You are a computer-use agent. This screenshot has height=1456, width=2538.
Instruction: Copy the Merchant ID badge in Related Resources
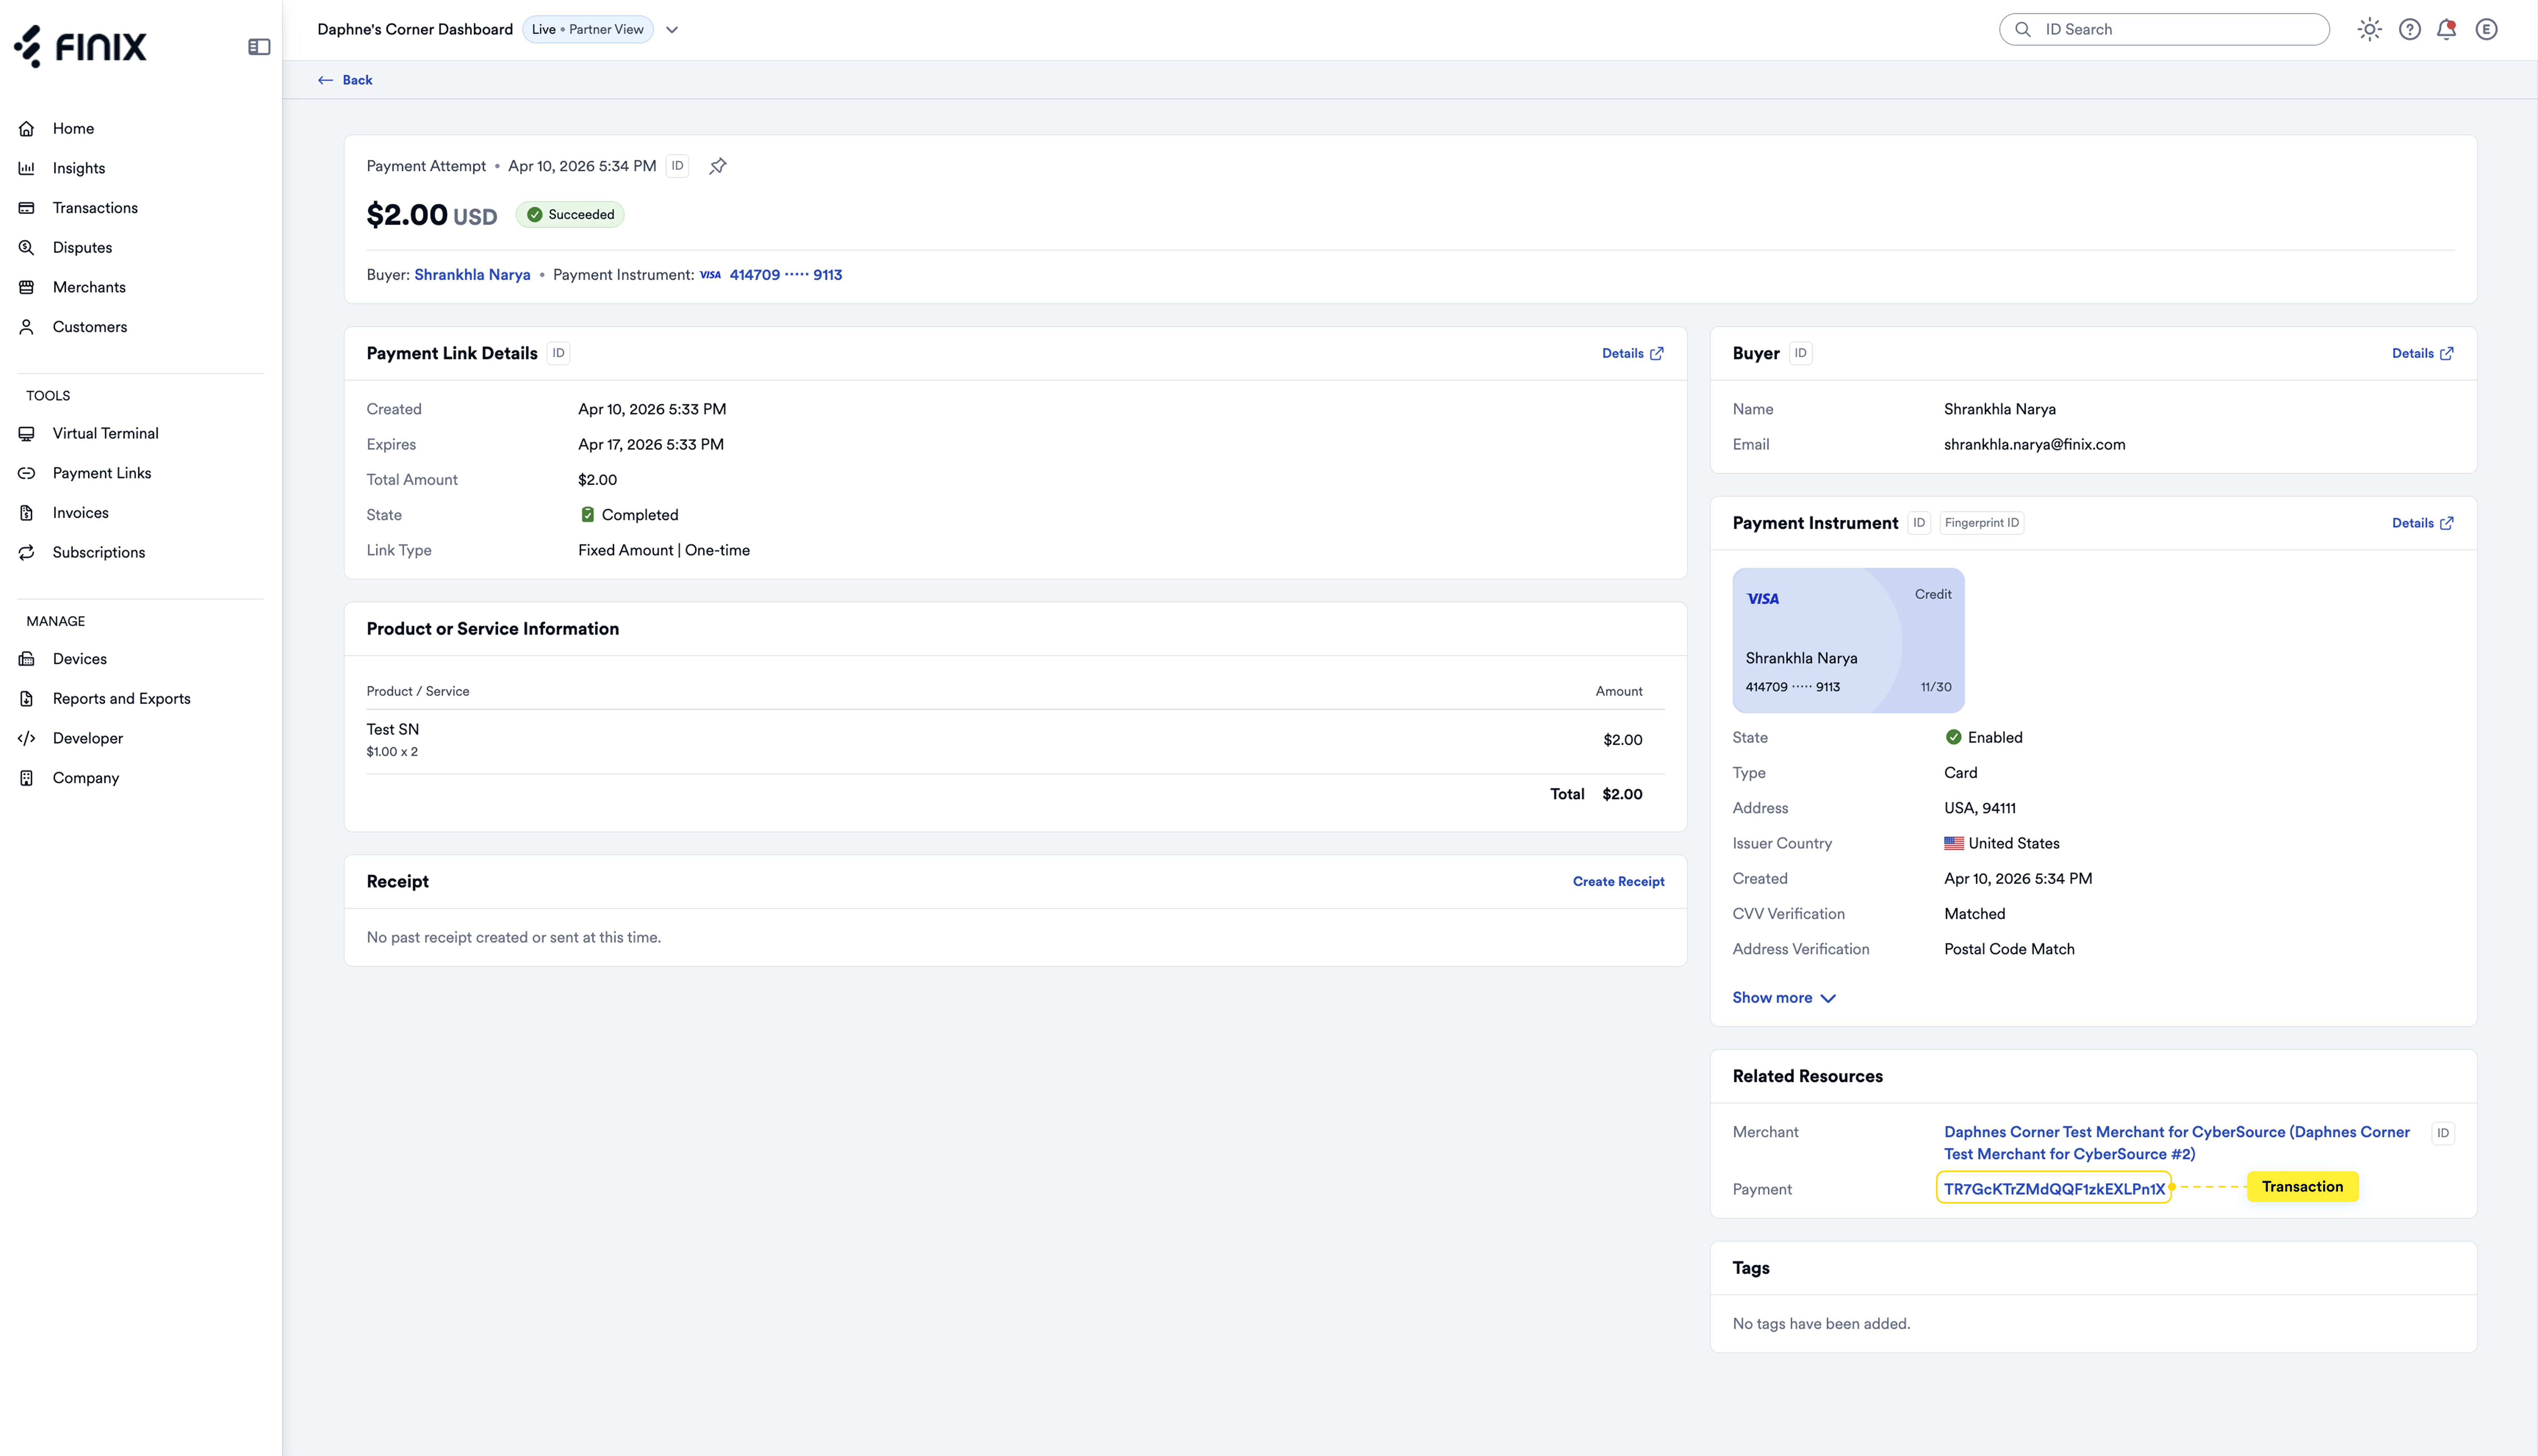coord(2443,1133)
